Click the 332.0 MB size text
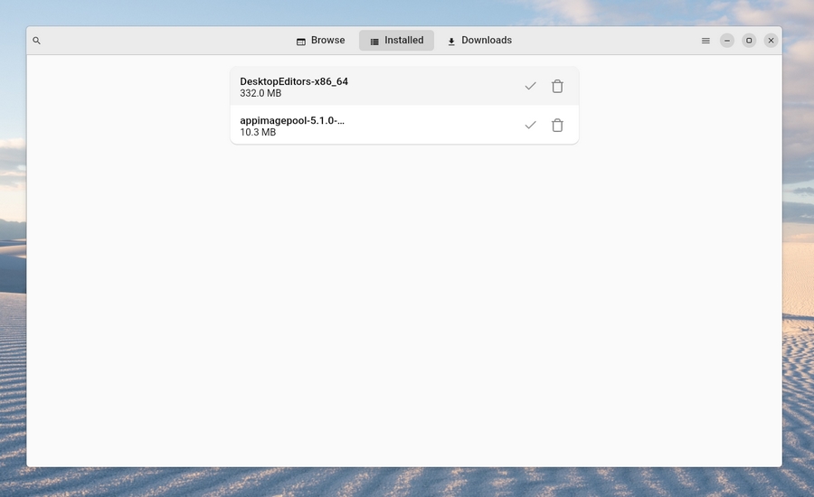 [260, 93]
